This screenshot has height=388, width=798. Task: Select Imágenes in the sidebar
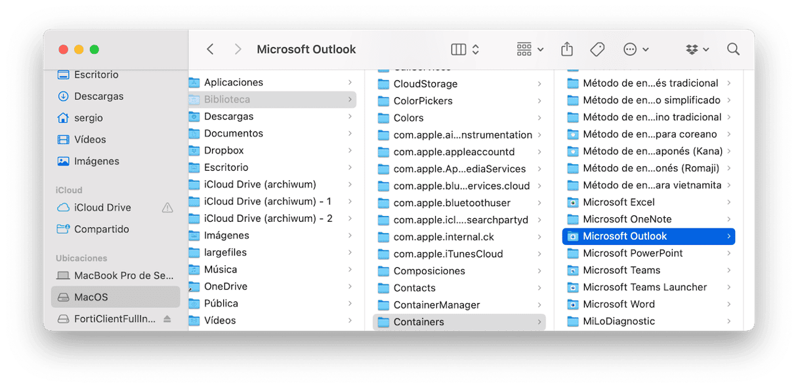[115, 162]
